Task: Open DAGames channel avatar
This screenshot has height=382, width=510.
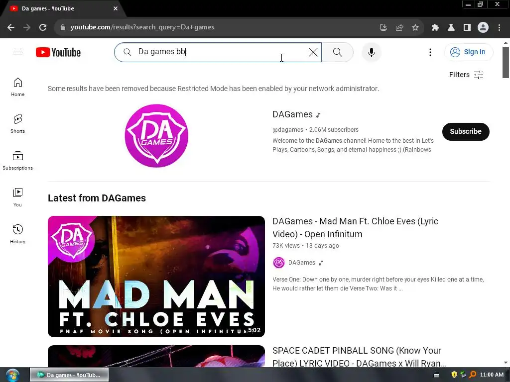Action: pyautogui.click(x=156, y=136)
